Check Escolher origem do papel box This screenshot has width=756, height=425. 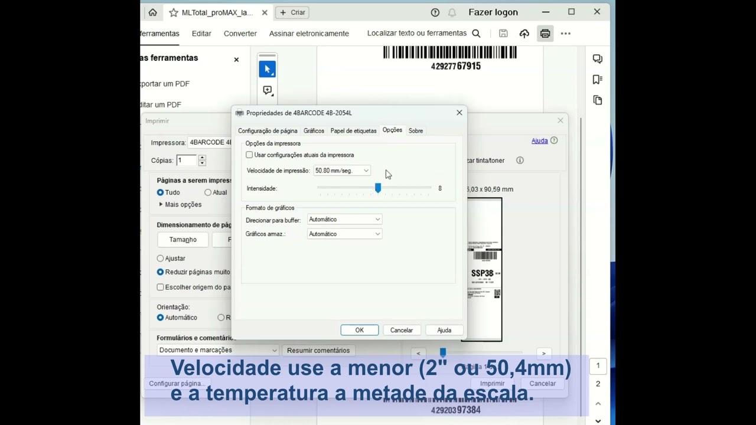160,287
